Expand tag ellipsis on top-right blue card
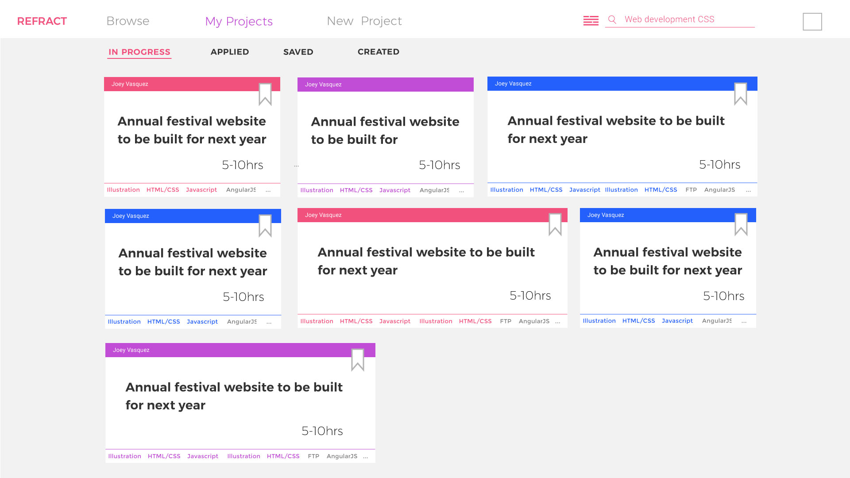The height and width of the screenshot is (478, 850). tap(748, 190)
